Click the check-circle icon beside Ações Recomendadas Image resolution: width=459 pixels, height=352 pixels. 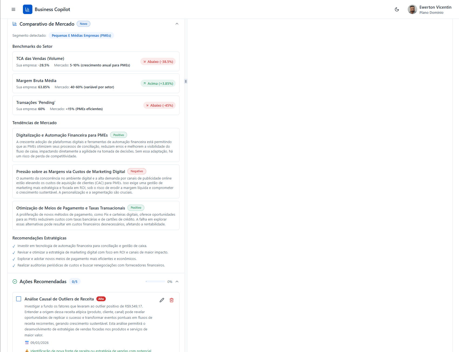click(x=15, y=282)
